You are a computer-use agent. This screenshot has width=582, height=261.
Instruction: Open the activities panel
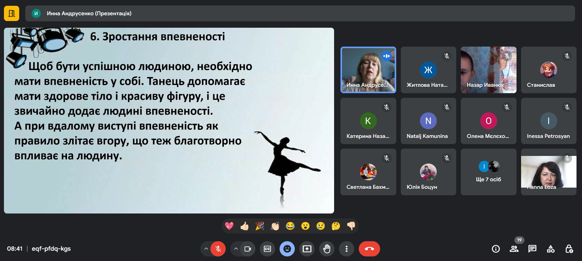(550, 249)
